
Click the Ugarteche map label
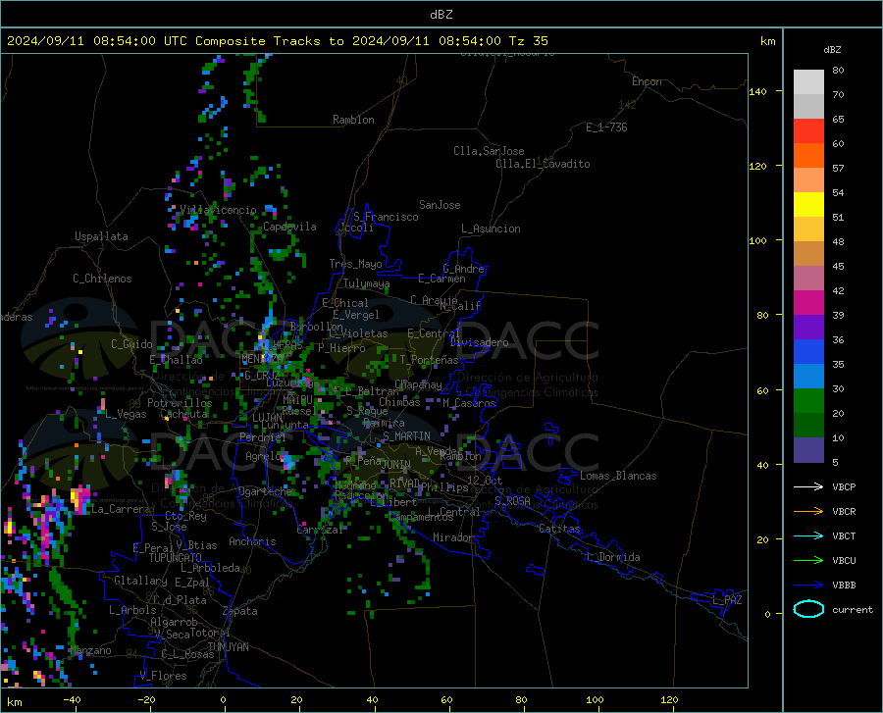click(265, 491)
